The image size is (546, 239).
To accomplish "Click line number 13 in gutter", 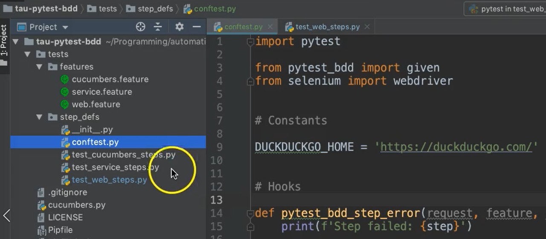I will coord(217,200).
